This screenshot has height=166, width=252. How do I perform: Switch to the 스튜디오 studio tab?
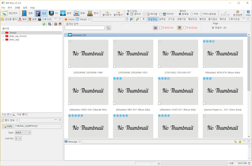pyautogui.click(x=44, y=19)
